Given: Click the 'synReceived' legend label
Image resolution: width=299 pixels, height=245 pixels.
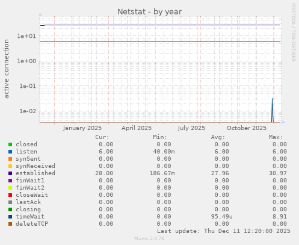Looking at the screenshot, I should tap(35, 166).
